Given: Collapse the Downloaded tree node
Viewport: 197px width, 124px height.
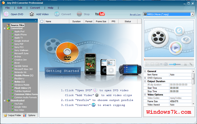Looking at the screenshot, I should (5, 101).
